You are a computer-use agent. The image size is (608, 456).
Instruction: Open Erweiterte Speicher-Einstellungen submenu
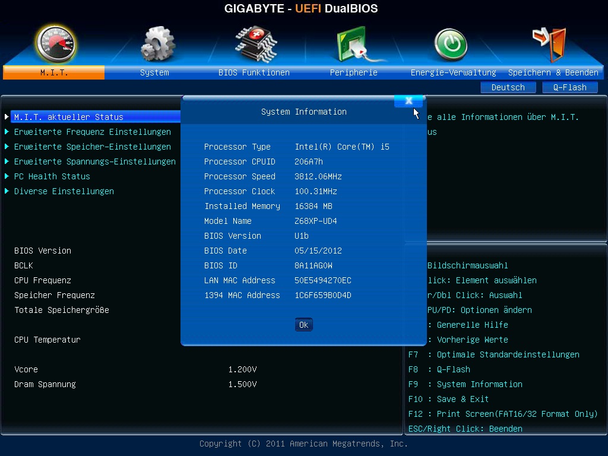pyautogui.click(x=92, y=147)
